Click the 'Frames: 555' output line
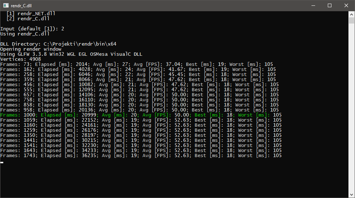Image resolution: width=355 pixels, height=198 pixels. click(140, 89)
